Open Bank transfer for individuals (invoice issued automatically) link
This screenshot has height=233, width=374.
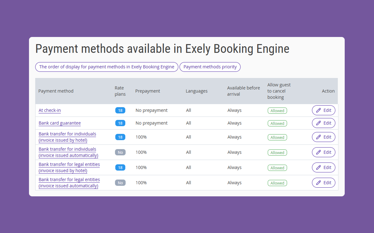68,152
